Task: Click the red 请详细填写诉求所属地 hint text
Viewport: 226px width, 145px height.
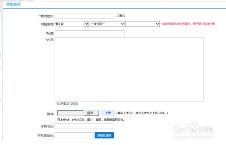Action: click(188, 24)
